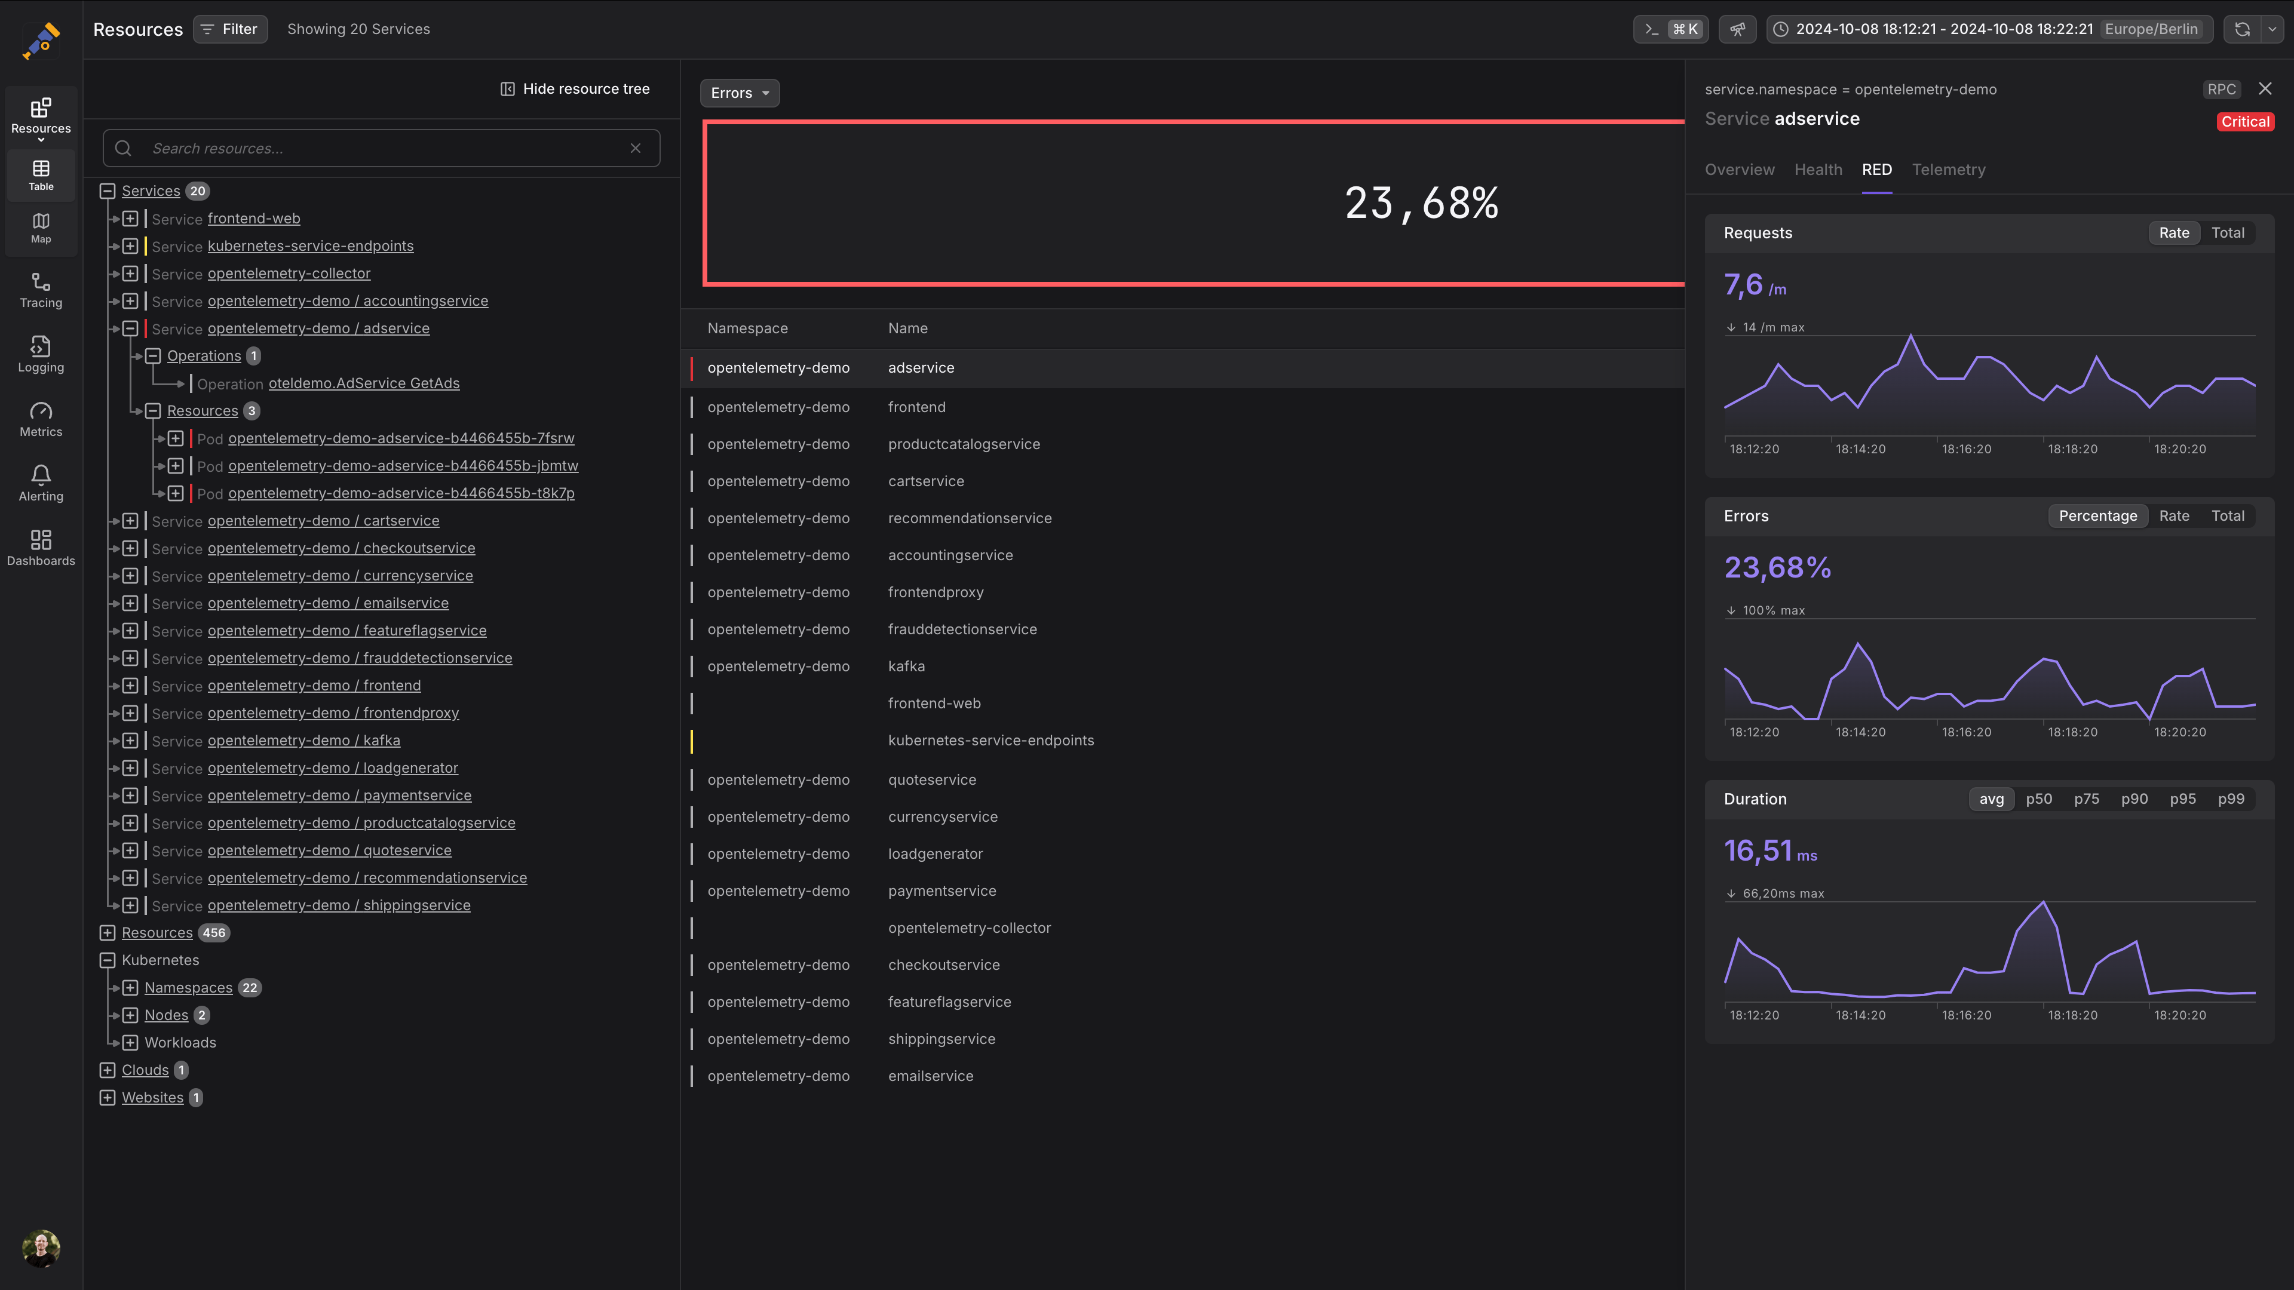
Task: Select p50 duration percentile
Action: pyautogui.click(x=2038, y=800)
